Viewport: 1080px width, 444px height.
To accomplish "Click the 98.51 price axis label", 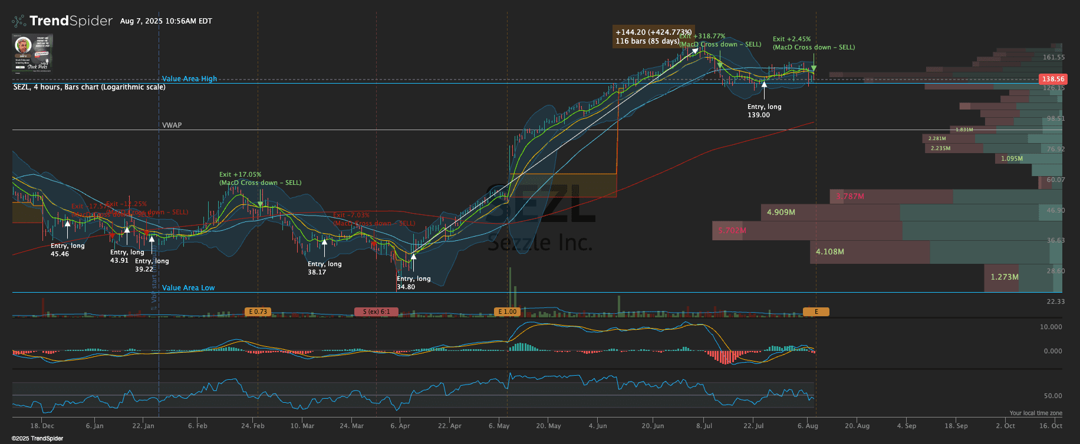I will click(1056, 119).
